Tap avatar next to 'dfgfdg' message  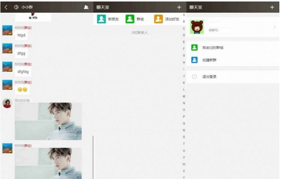click(7, 67)
